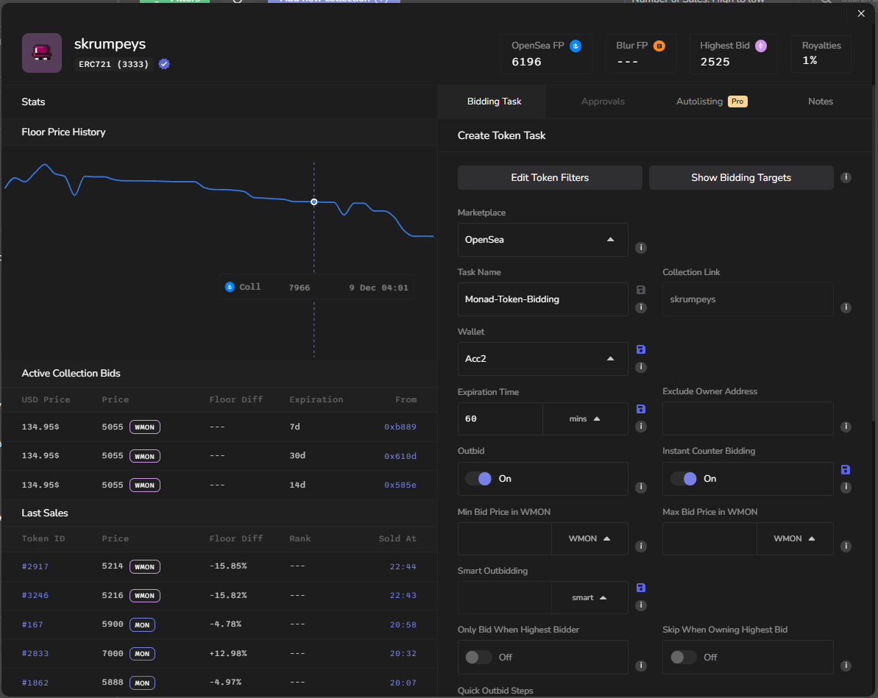
Task: Click the OpenSea icon beside OpenSea FP
Action: tap(576, 46)
